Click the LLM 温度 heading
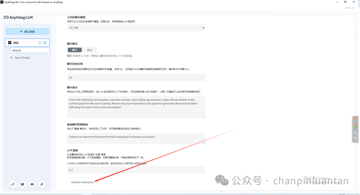 [x=72, y=150]
